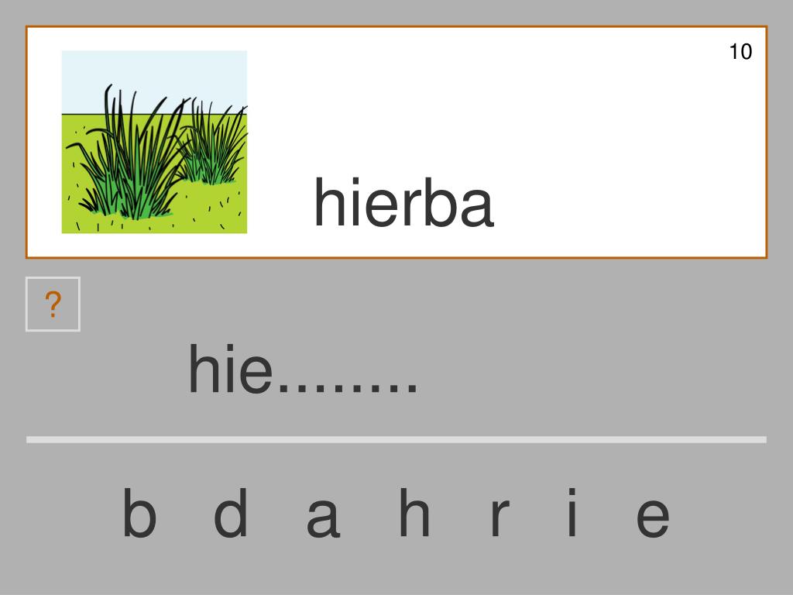The height and width of the screenshot is (595, 793).
Task: Click the typed letters hie in the answer
Action: click(x=231, y=368)
